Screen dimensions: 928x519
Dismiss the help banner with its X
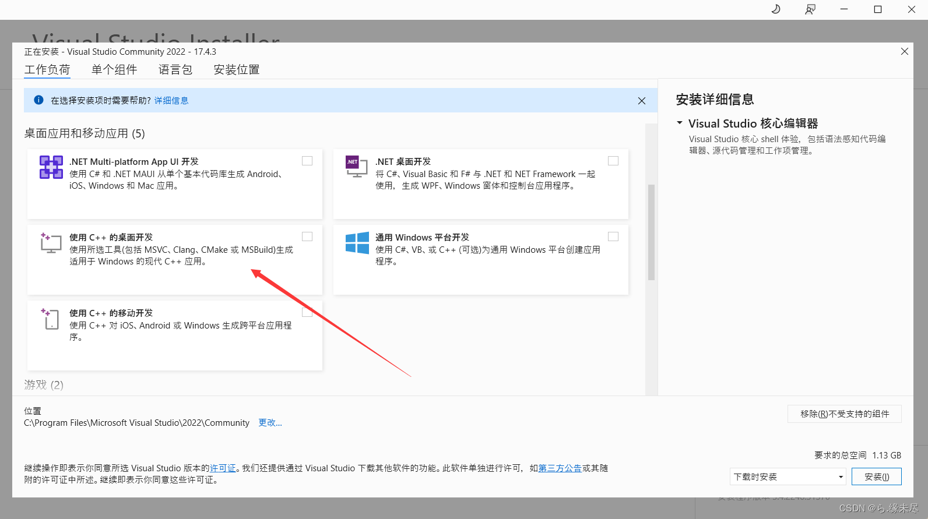642,101
